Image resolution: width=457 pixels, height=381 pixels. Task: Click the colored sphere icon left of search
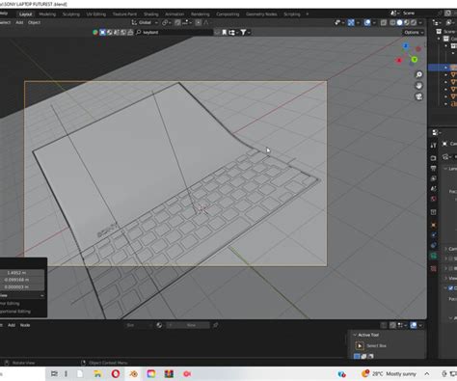95,32
